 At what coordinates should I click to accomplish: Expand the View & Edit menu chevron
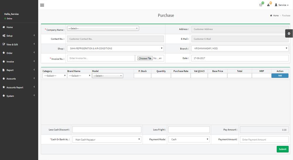pyautogui.click(x=34, y=44)
